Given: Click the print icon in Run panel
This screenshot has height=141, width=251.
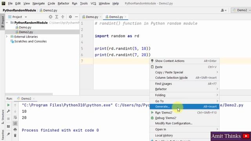Looking at the screenshot, I should pyautogui.click(x=15, y=129).
